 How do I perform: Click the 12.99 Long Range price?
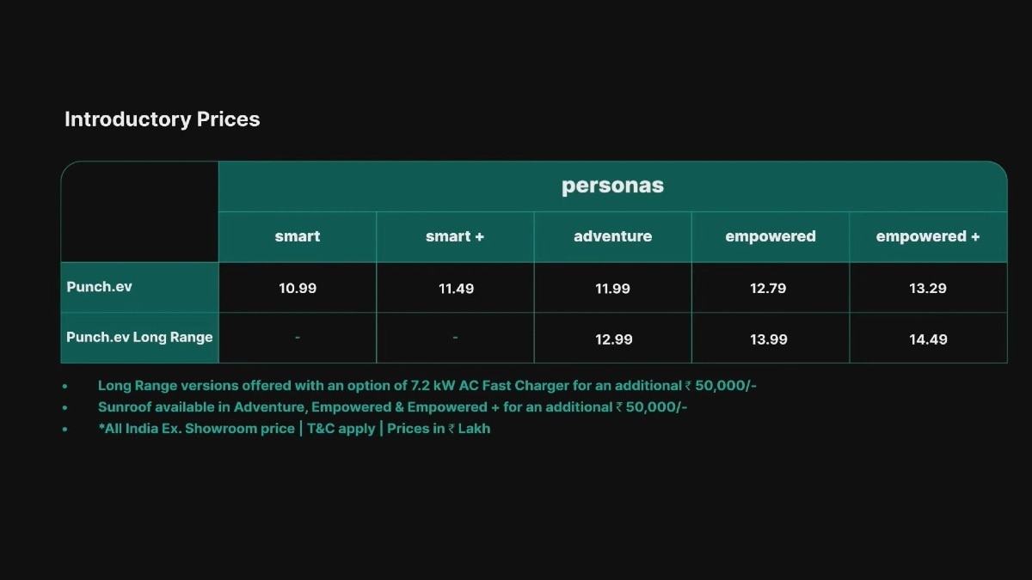(613, 339)
